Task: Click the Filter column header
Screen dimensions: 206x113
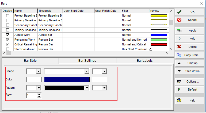Action: (x=134, y=11)
